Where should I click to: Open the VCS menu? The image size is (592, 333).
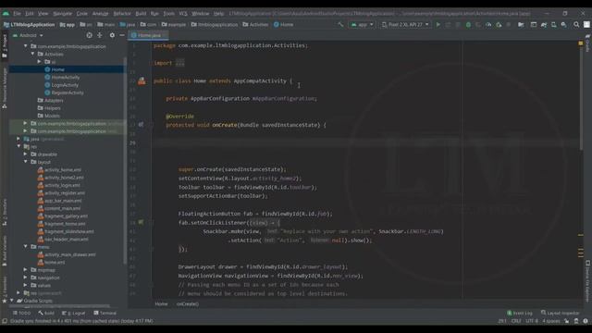183,13
